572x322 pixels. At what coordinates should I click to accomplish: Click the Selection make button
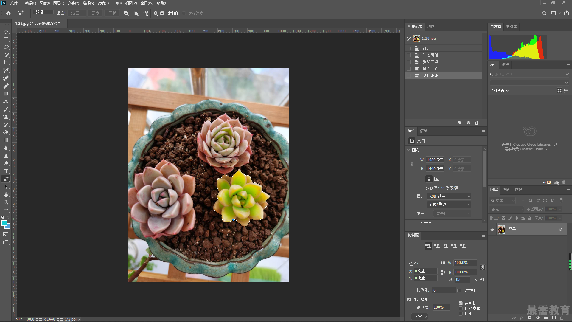pyautogui.click(x=77, y=13)
